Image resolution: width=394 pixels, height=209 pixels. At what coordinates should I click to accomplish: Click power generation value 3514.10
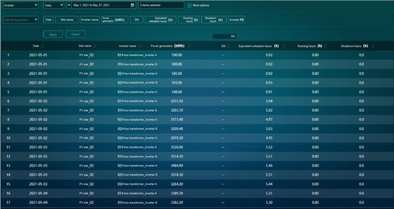click(177, 157)
